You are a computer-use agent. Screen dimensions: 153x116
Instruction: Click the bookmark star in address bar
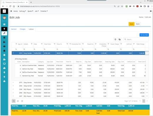(x=122, y=6)
